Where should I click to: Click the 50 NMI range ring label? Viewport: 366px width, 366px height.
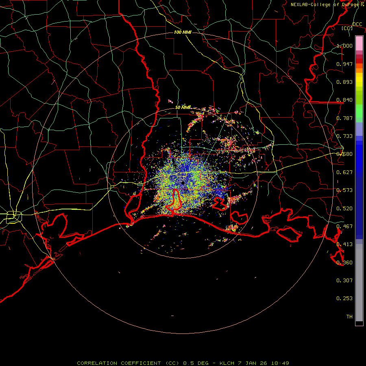(183, 107)
